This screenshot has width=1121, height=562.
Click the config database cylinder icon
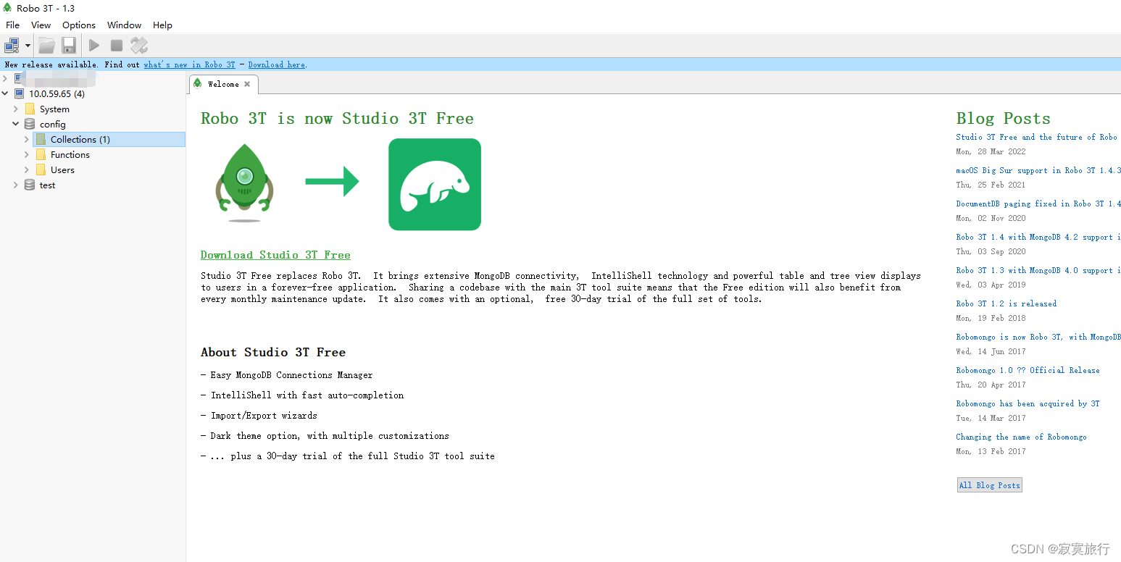(x=30, y=124)
